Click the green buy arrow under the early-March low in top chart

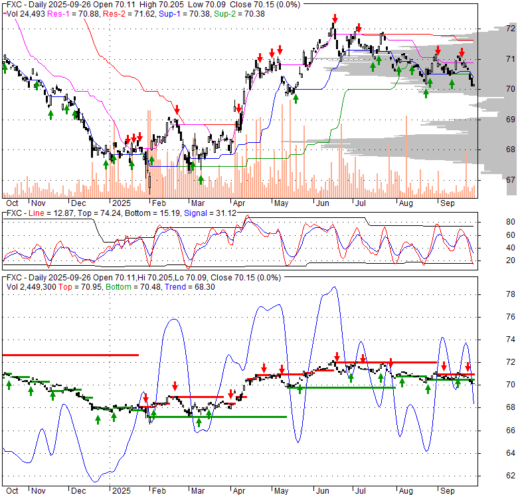201,180
